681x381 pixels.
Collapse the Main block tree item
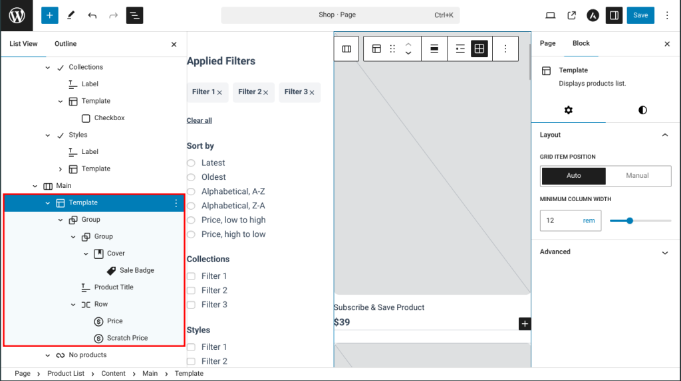pos(35,186)
